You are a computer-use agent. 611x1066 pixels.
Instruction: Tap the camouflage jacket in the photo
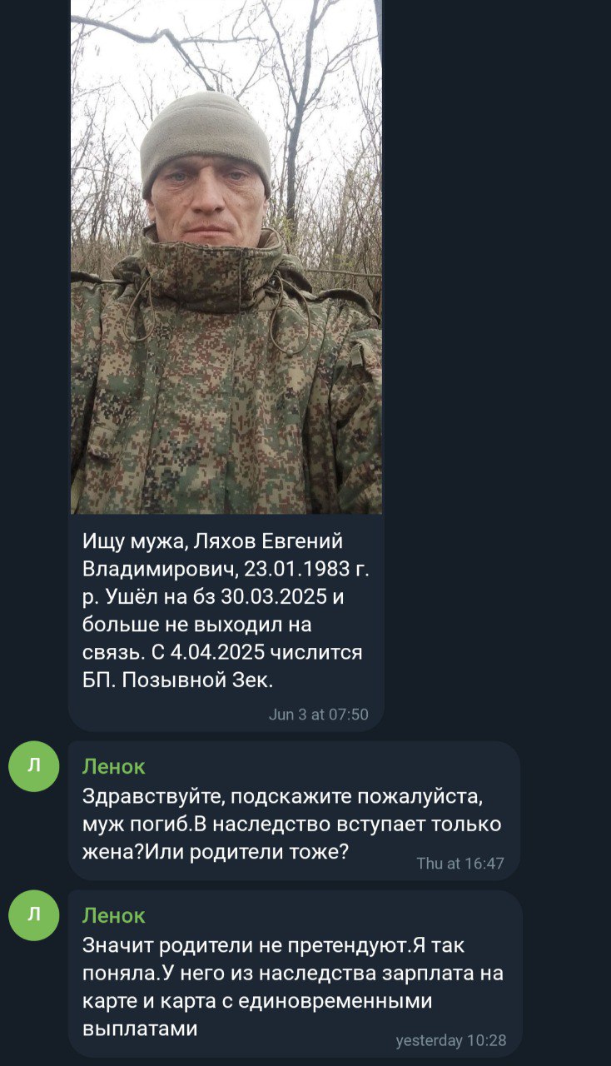coord(226,383)
